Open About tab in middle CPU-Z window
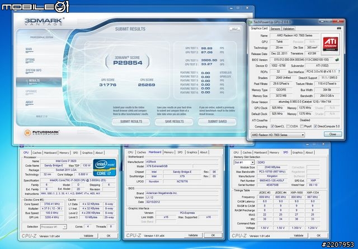 point(204,152)
